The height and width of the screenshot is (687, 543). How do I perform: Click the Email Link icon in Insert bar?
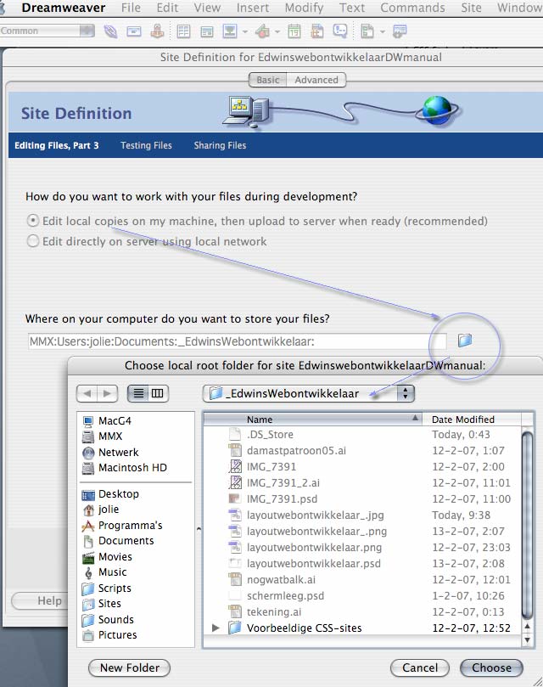(x=133, y=31)
